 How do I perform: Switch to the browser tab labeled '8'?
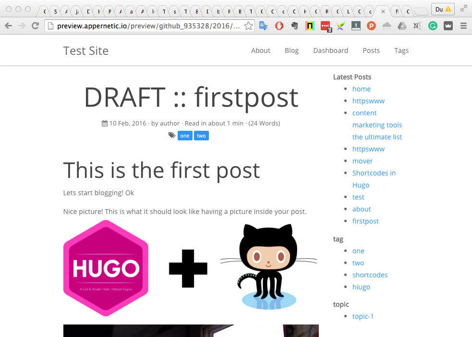pos(196,12)
